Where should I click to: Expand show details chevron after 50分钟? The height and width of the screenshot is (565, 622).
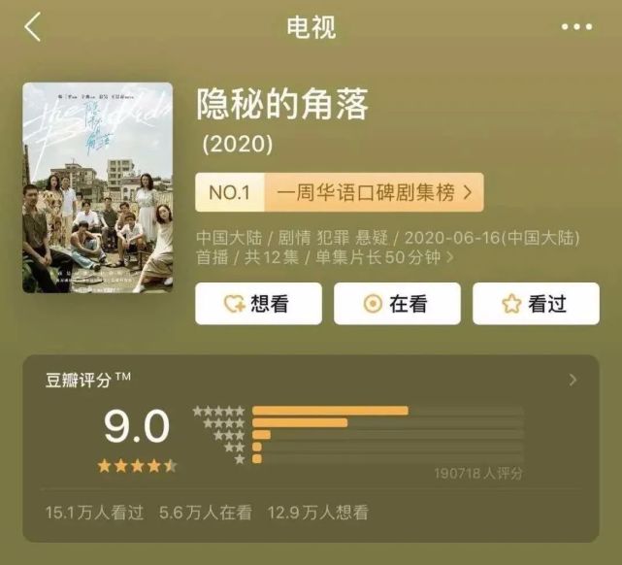click(450, 257)
